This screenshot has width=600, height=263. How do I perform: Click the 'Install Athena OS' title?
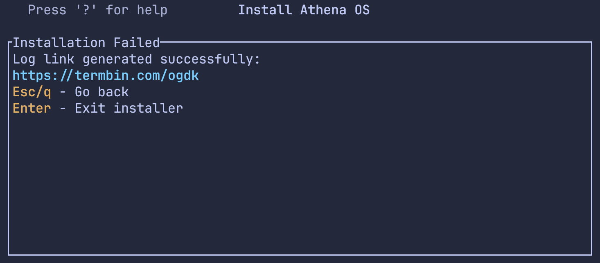pyautogui.click(x=304, y=10)
